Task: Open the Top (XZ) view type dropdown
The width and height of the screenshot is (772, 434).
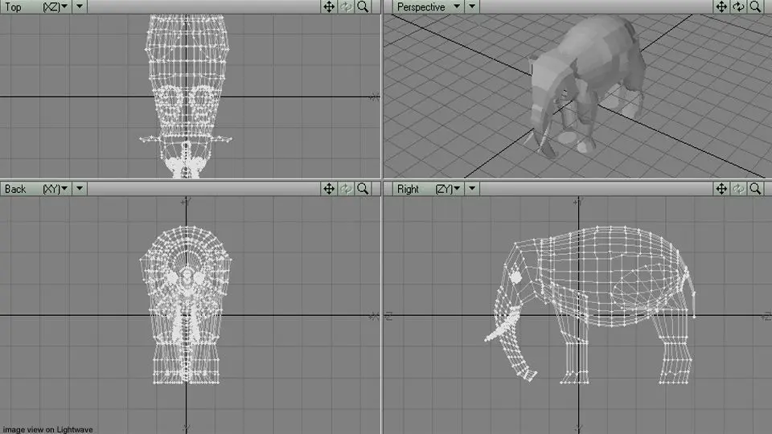Action: coord(36,7)
